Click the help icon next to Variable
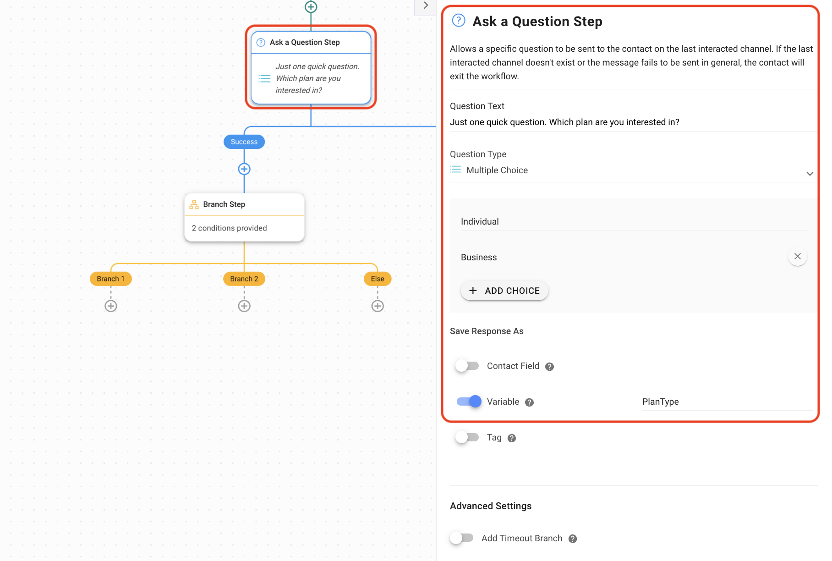832x561 pixels. (x=530, y=402)
